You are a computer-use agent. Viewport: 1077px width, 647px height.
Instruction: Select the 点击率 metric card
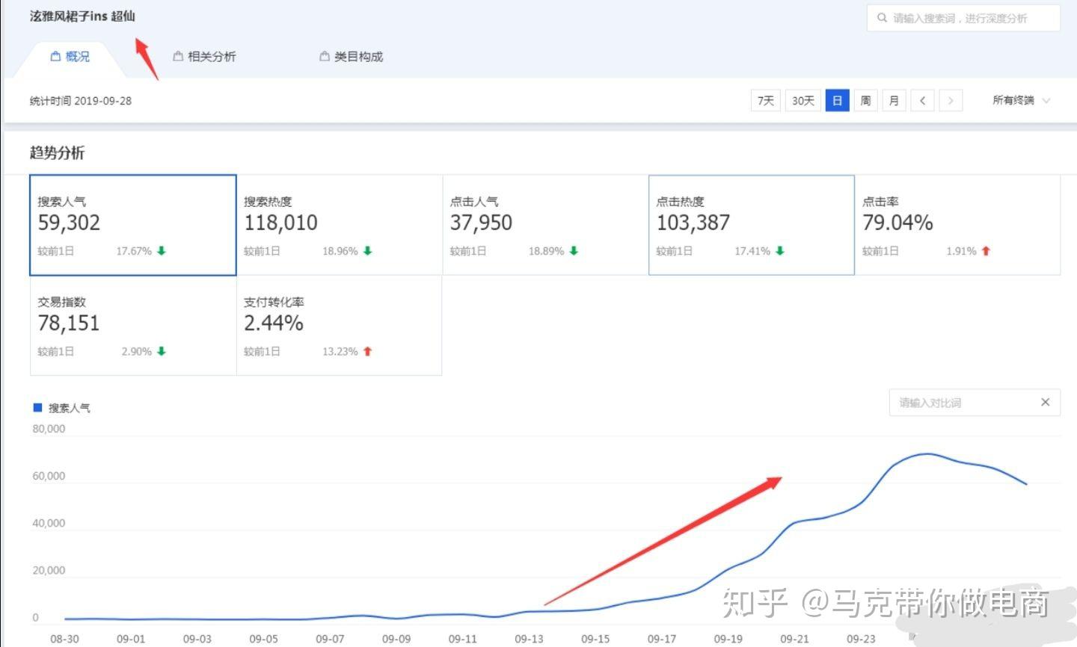click(958, 225)
